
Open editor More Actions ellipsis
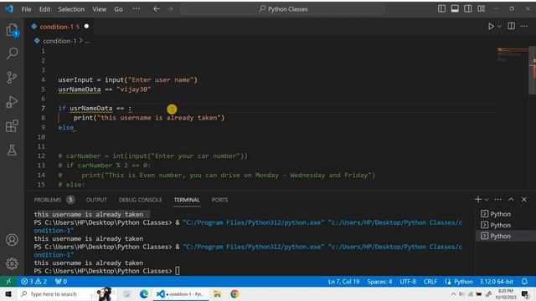point(524,26)
